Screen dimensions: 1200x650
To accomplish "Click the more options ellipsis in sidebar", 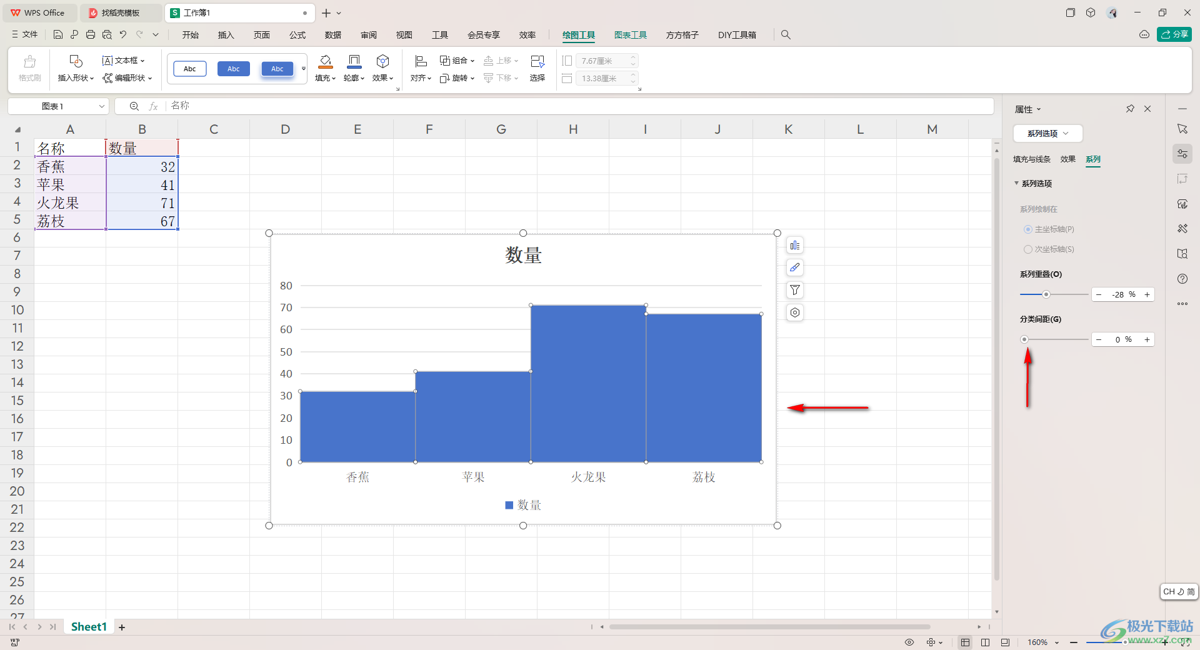I will click(x=1182, y=304).
